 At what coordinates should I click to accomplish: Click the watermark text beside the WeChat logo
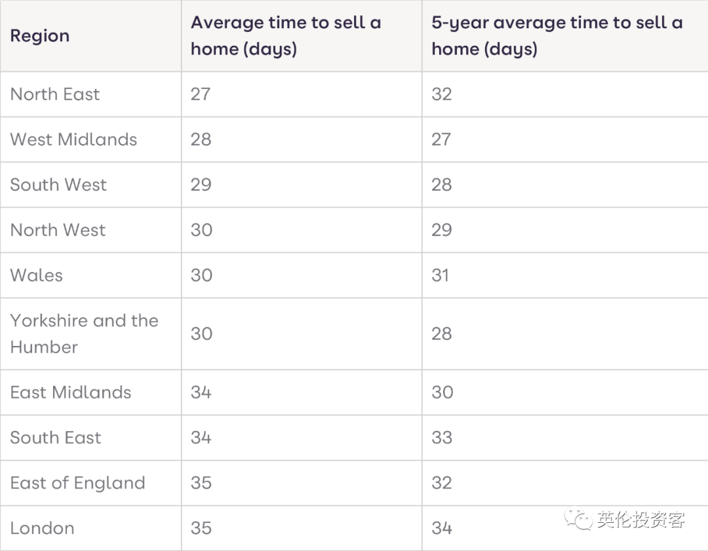641,520
